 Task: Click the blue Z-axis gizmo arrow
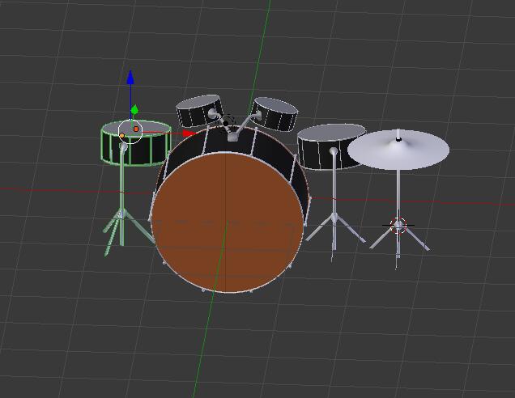click(x=130, y=77)
